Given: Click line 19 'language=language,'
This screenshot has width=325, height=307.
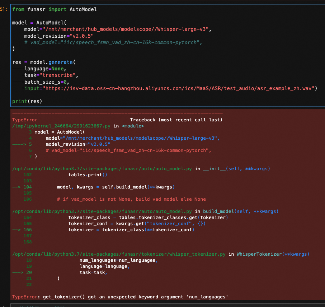Looking at the screenshot, I should pos(105,266).
